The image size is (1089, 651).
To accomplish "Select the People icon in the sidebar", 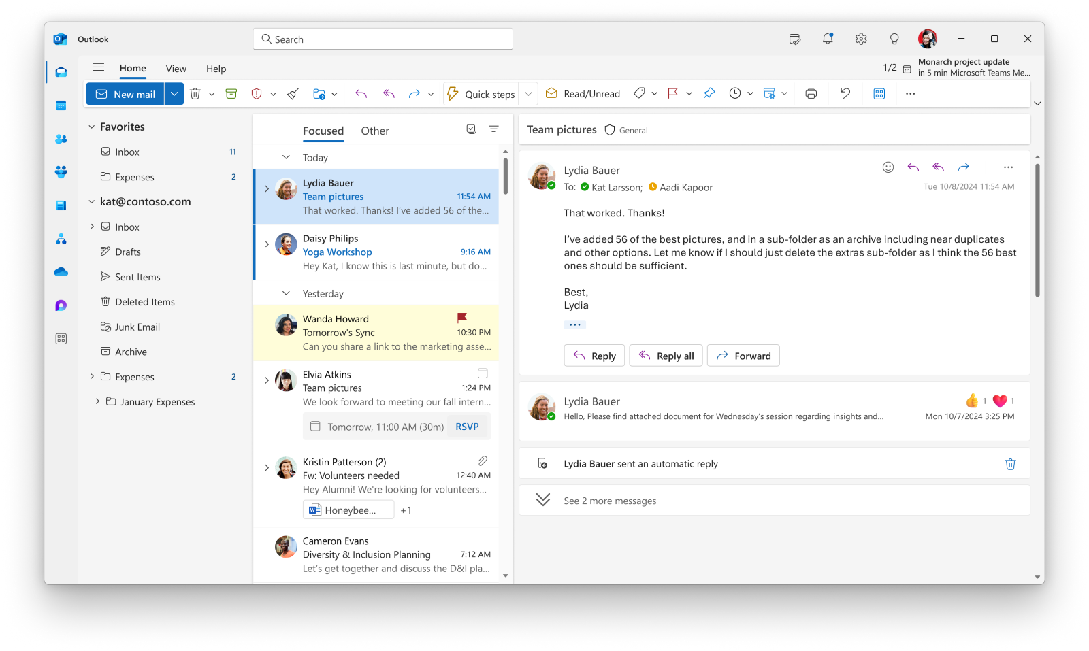I will (x=61, y=138).
